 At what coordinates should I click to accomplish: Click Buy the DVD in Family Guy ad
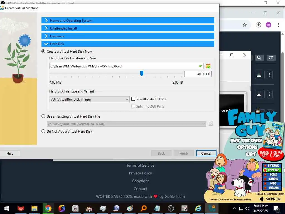click(x=246, y=141)
